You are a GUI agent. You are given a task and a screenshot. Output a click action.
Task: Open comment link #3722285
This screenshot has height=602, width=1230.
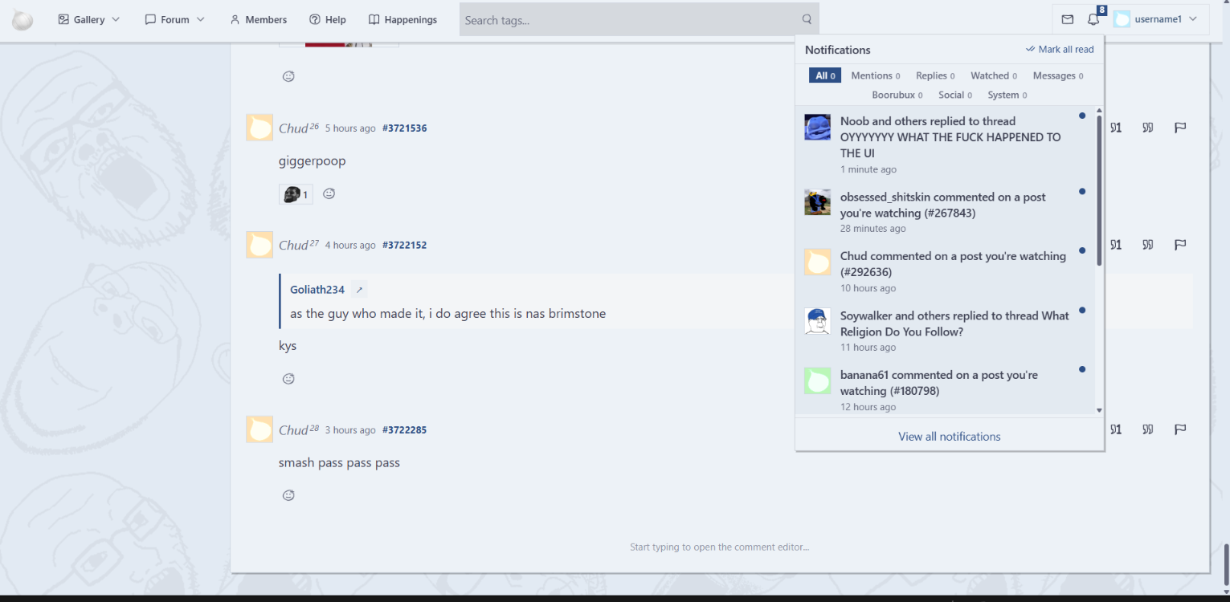[404, 430]
